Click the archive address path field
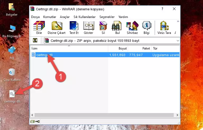This screenshot has height=130, width=203. pos(112,41)
